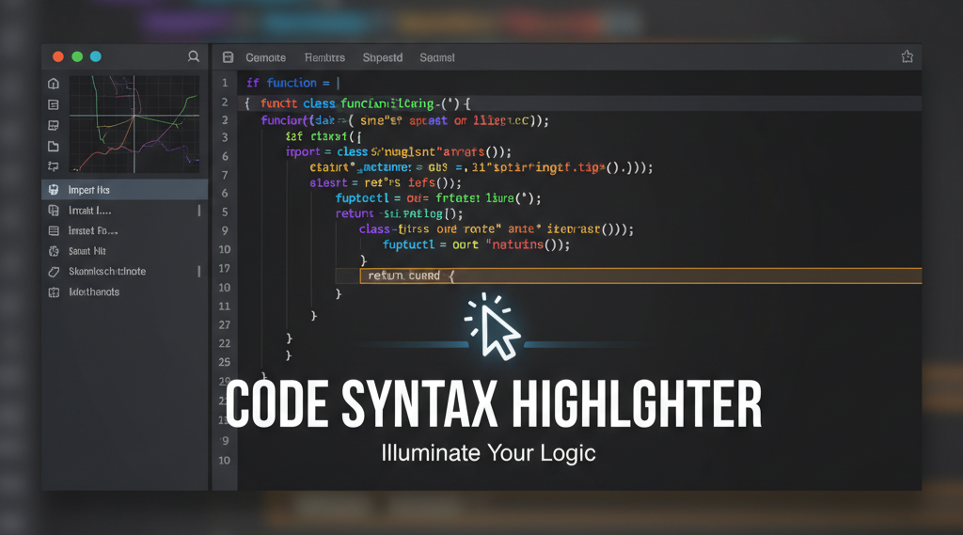Open the folder file icon in the sidebar strip

(x=54, y=146)
